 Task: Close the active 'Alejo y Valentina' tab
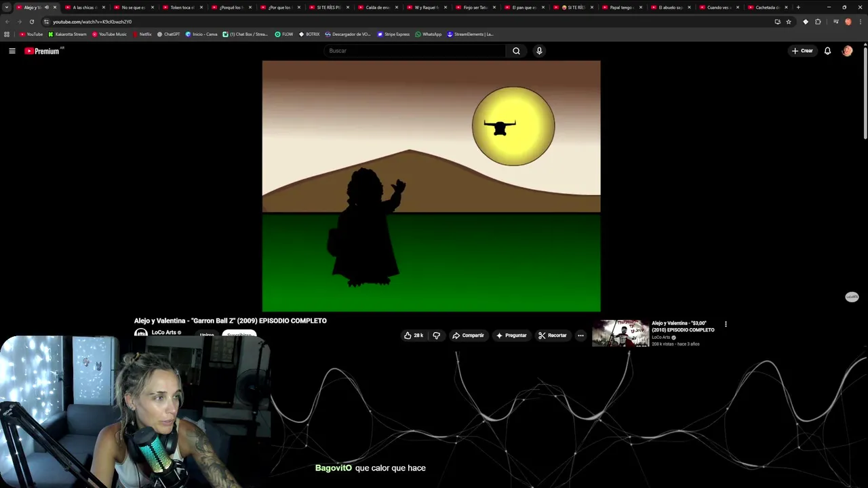pos(55,7)
